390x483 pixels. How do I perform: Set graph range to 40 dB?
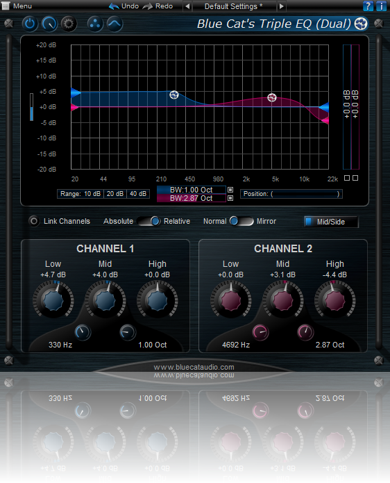click(x=138, y=194)
